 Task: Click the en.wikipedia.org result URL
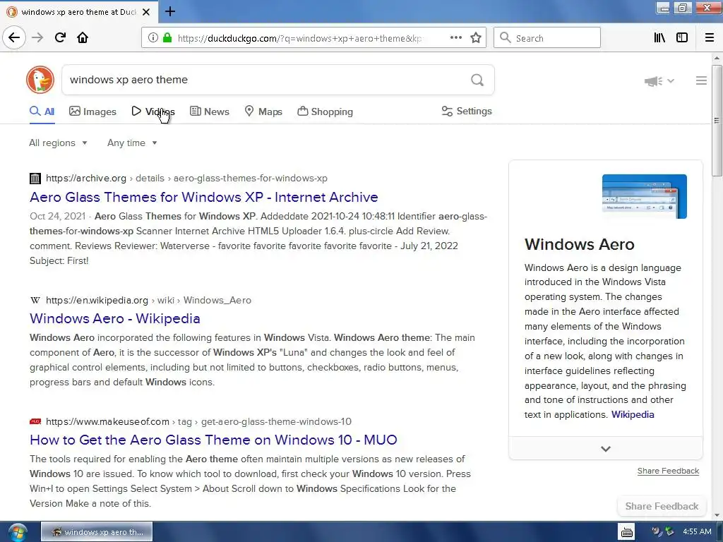click(x=148, y=301)
